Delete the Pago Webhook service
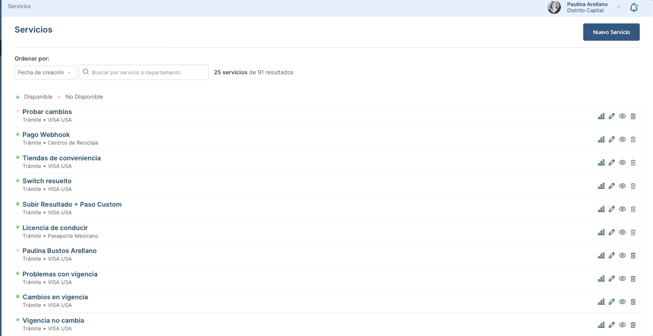 click(633, 139)
